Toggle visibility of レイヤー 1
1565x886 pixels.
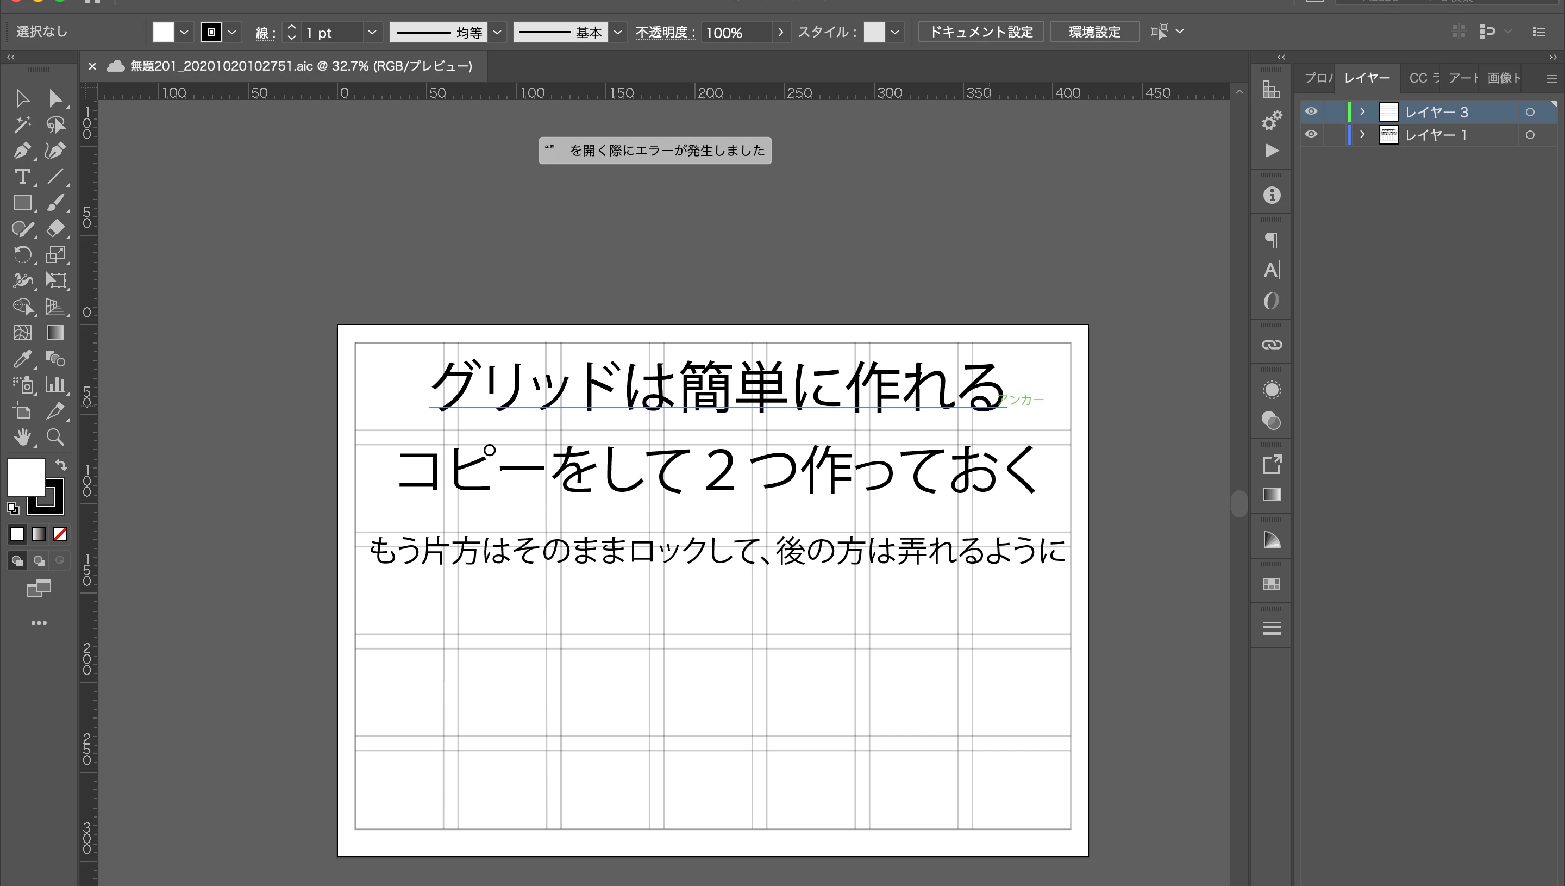point(1311,134)
